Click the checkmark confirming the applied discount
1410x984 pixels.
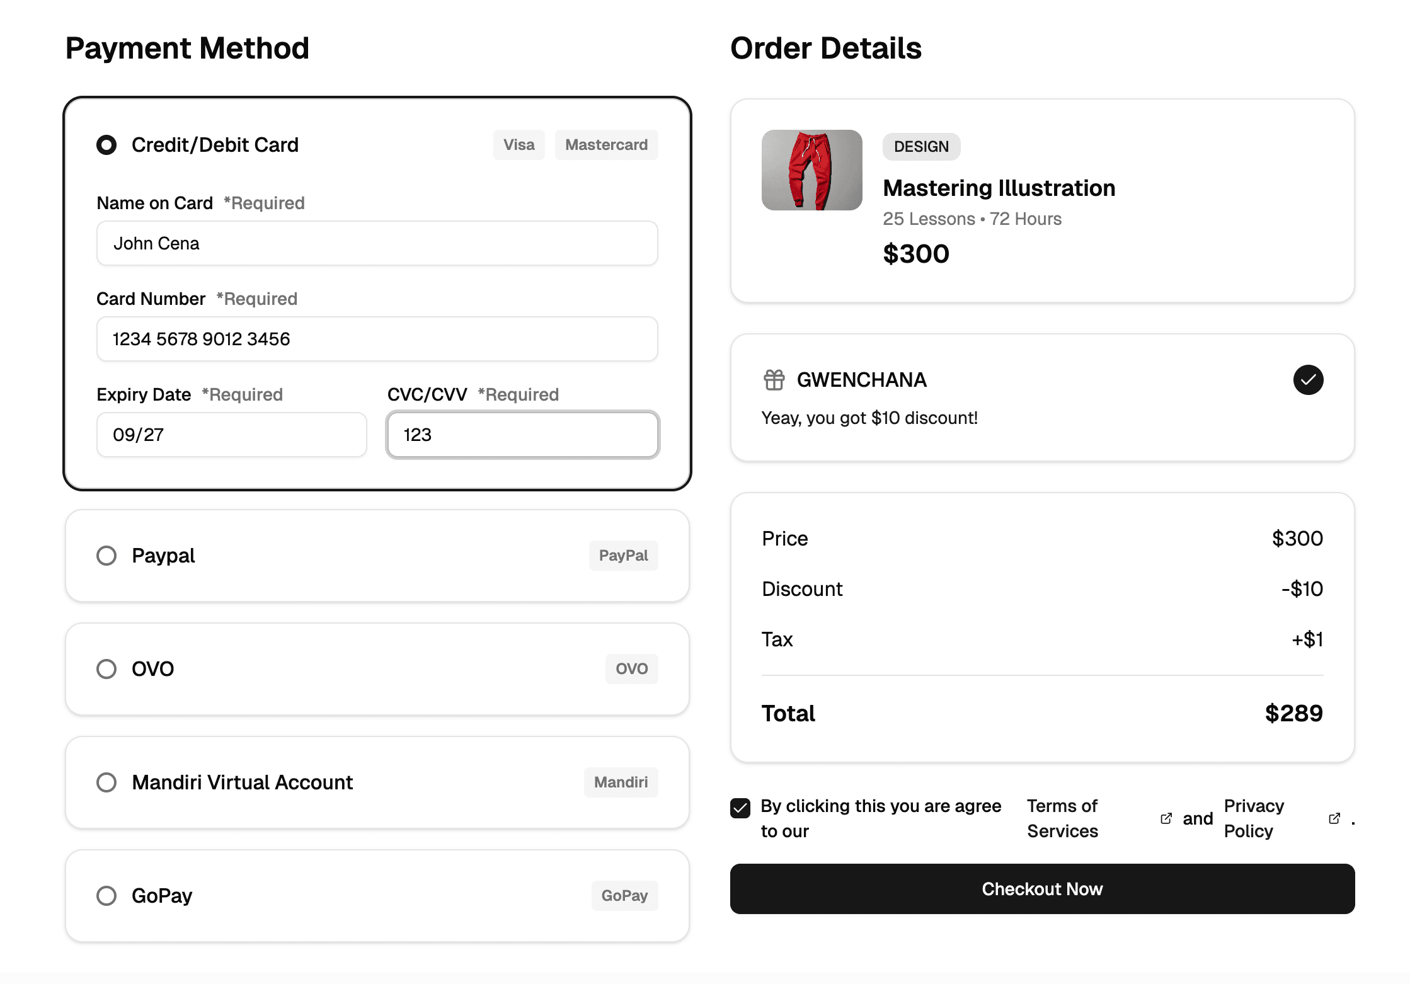1309,379
